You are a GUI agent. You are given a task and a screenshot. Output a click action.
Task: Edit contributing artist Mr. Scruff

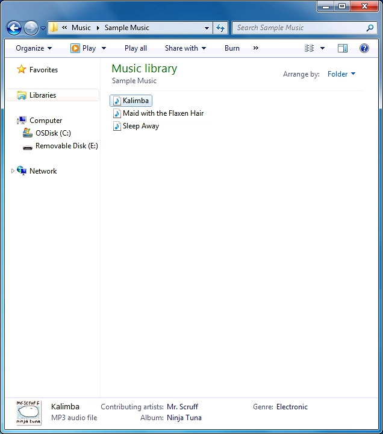click(182, 407)
